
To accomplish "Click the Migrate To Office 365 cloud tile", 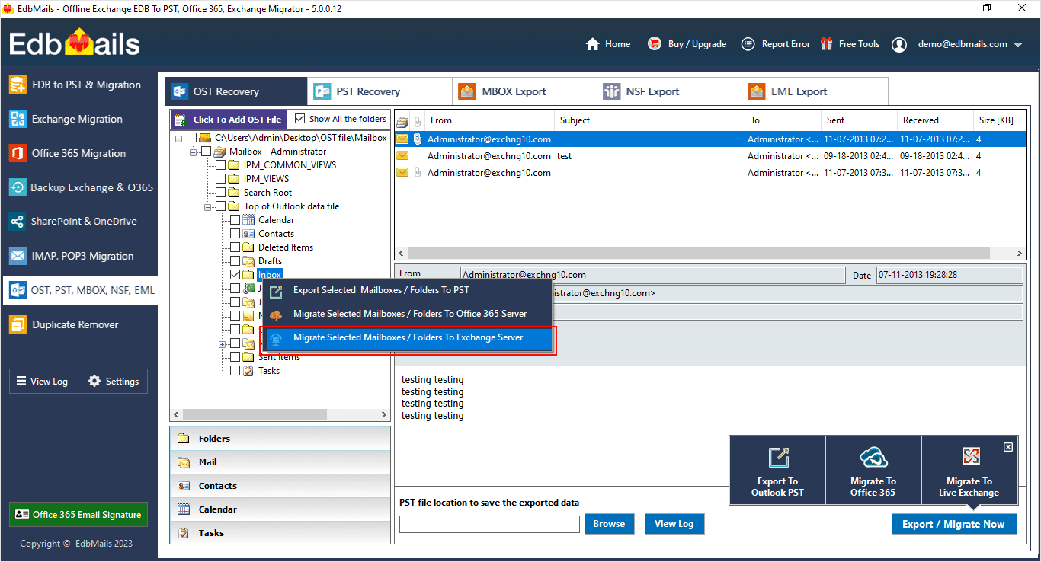I will [873, 471].
